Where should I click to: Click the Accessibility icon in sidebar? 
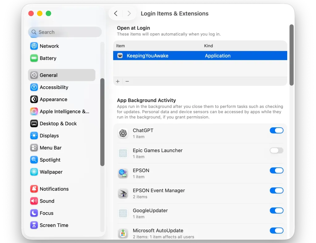(x=34, y=87)
